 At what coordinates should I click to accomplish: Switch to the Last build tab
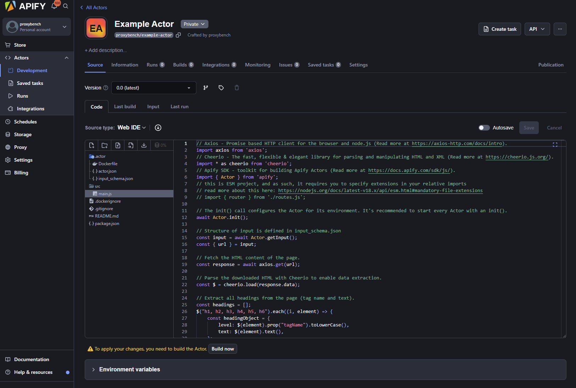pos(125,106)
